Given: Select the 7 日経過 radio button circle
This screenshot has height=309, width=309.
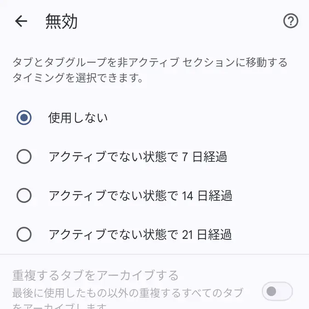Looking at the screenshot, I should click(24, 157).
